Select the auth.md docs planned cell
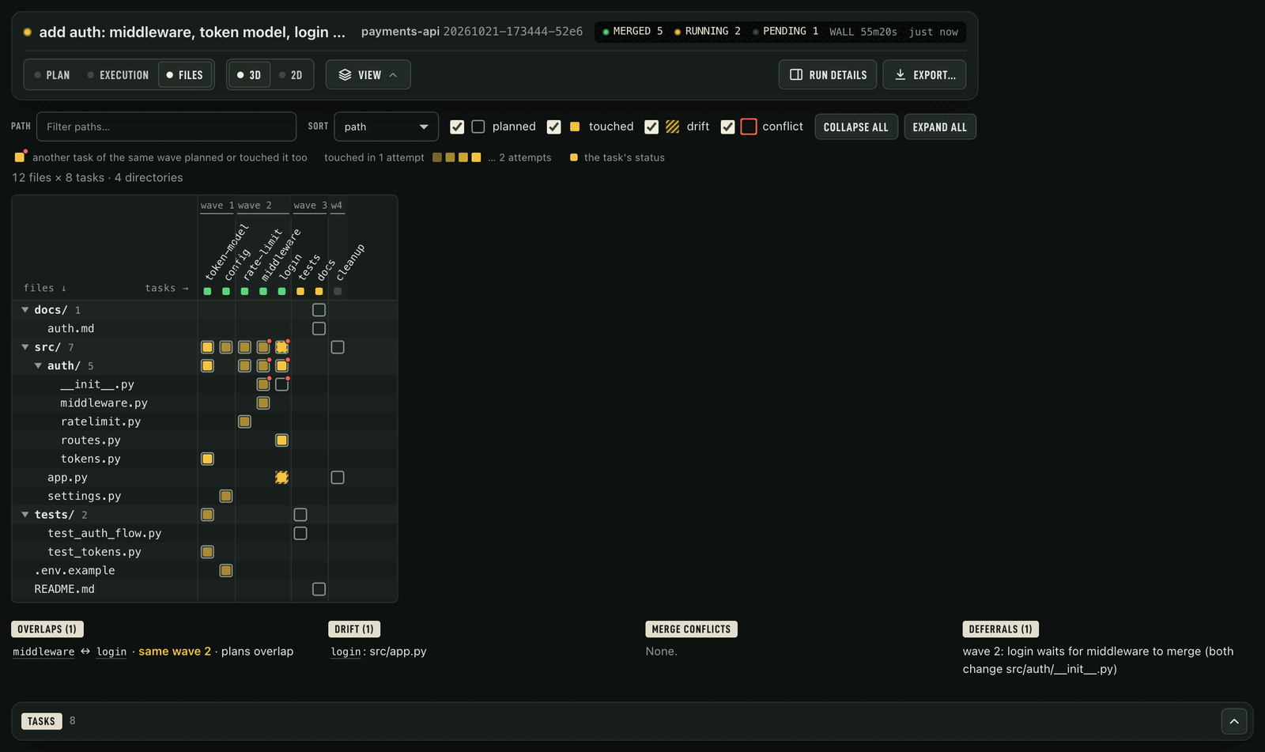 tap(319, 328)
